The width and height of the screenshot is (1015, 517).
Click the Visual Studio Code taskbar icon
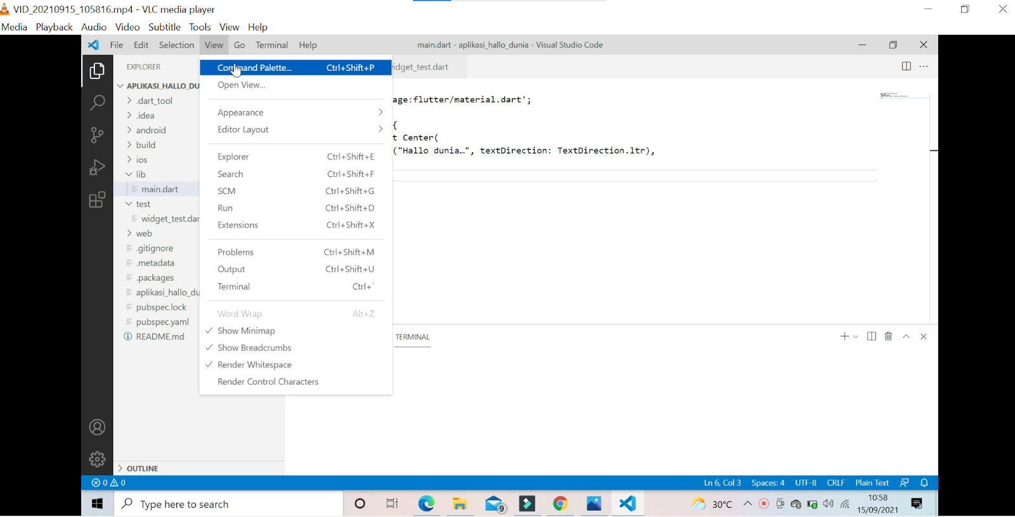(x=627, y=504)
